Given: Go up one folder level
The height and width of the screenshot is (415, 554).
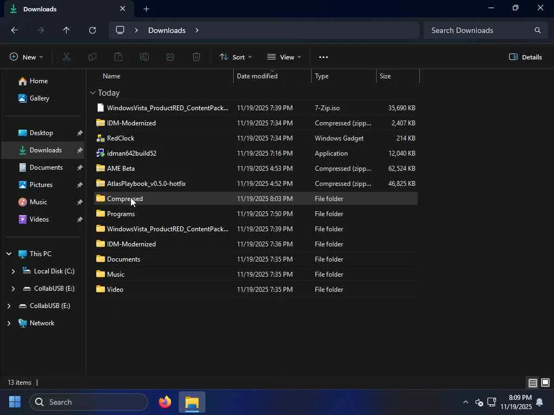Looking at the screenshot, I should [66, 30].
